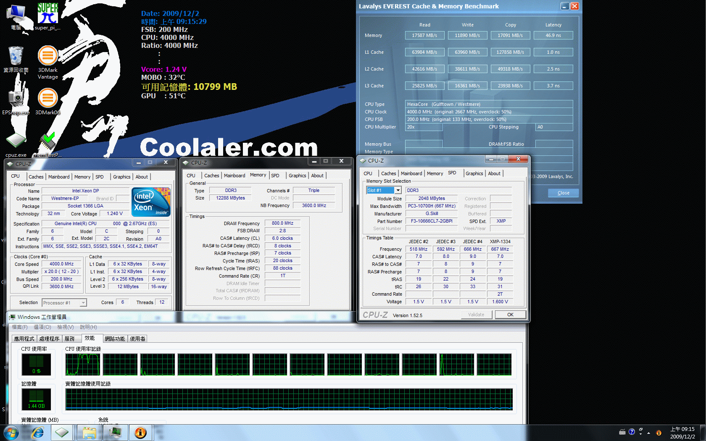Open Mainboard tab in right CPU-Z SPD window
The height and width of the screenshot is (441, 706).
411,173
